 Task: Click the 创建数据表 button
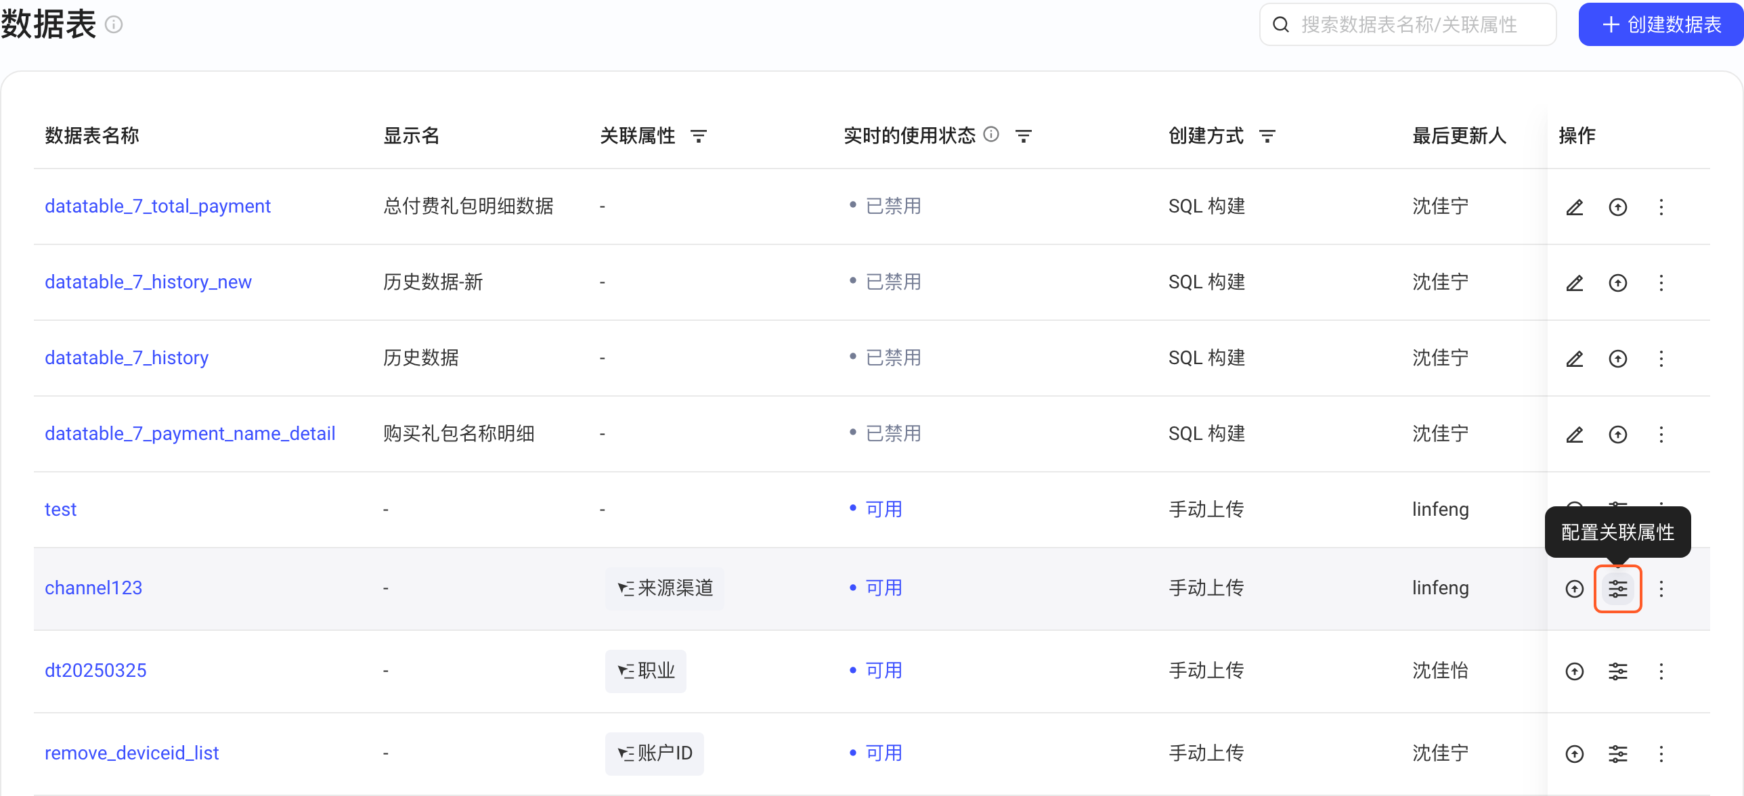tap(1661, 25)
